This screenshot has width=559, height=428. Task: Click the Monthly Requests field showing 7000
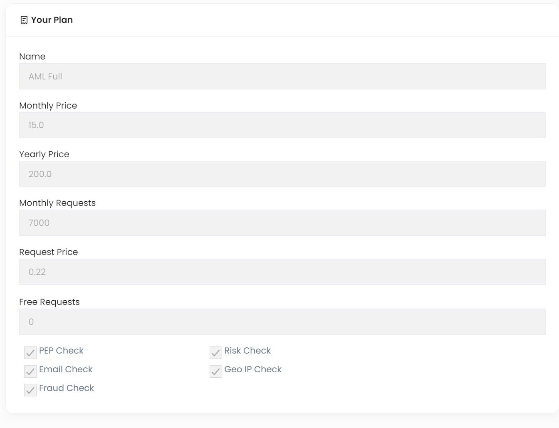coord(282,223)
